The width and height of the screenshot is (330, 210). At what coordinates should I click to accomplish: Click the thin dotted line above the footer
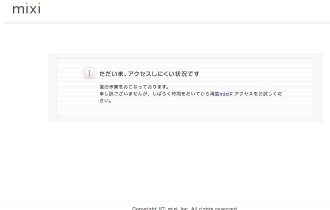tap(167, 201)
